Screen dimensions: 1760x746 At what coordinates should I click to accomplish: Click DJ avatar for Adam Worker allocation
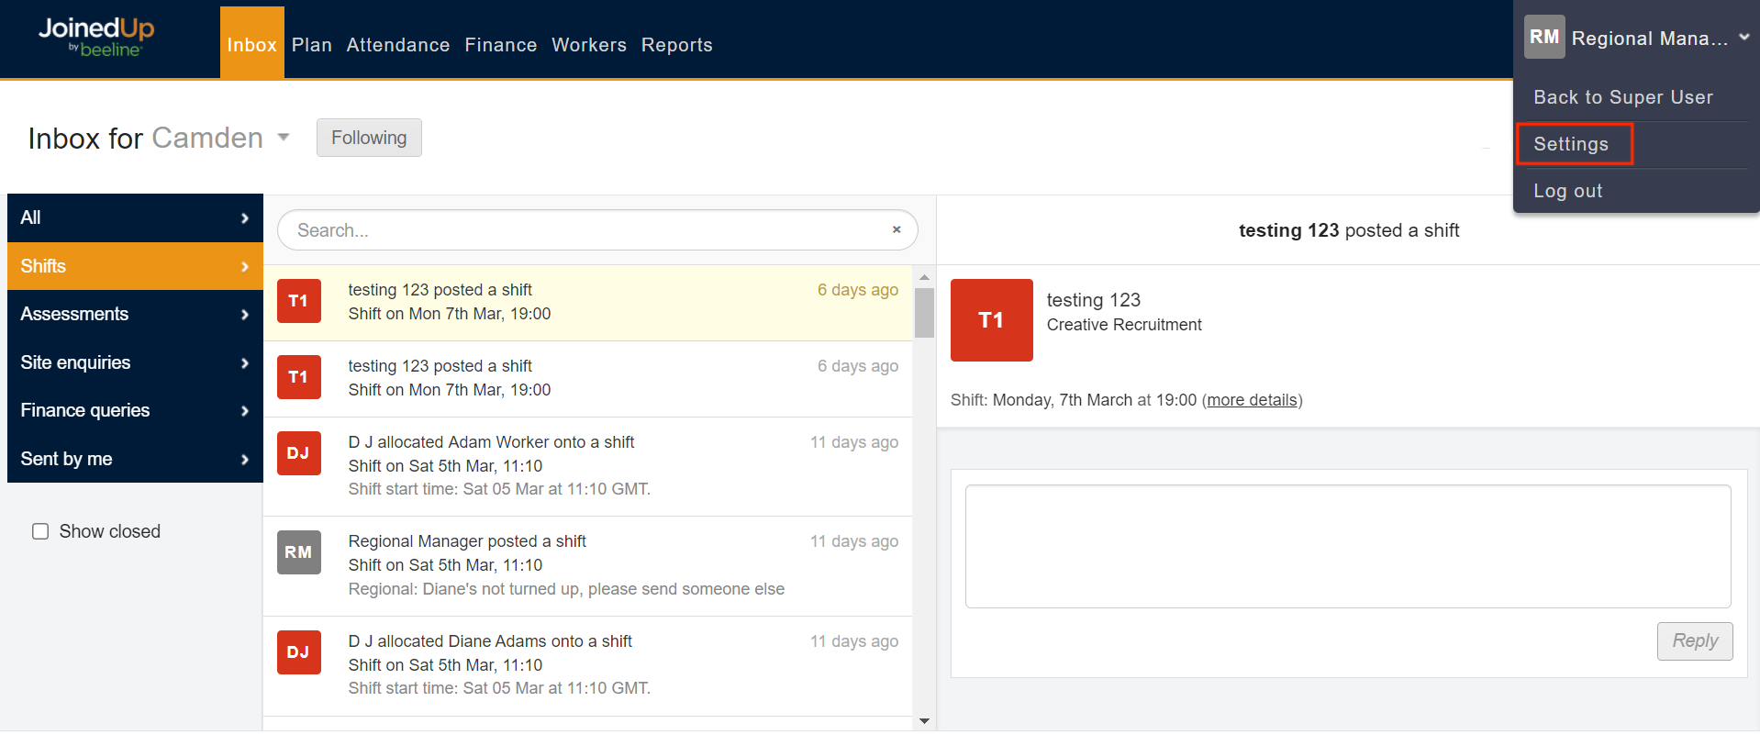[298, 453]
